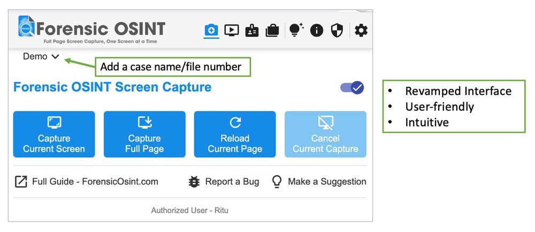Click the lightbulb tips icon in header
535x232 pixels.
296,30
